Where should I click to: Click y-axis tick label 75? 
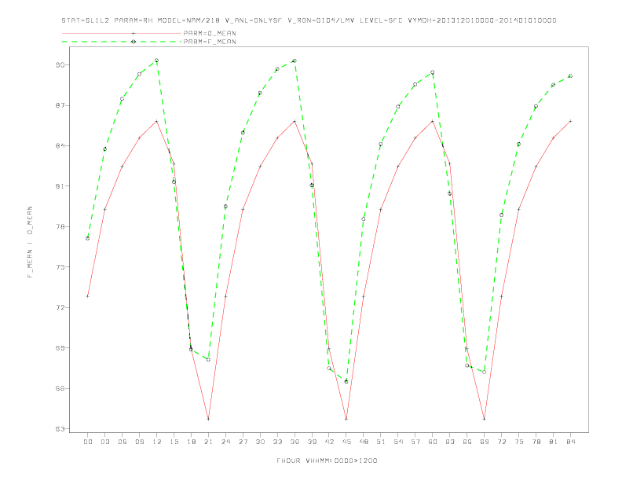click(62, 267)
